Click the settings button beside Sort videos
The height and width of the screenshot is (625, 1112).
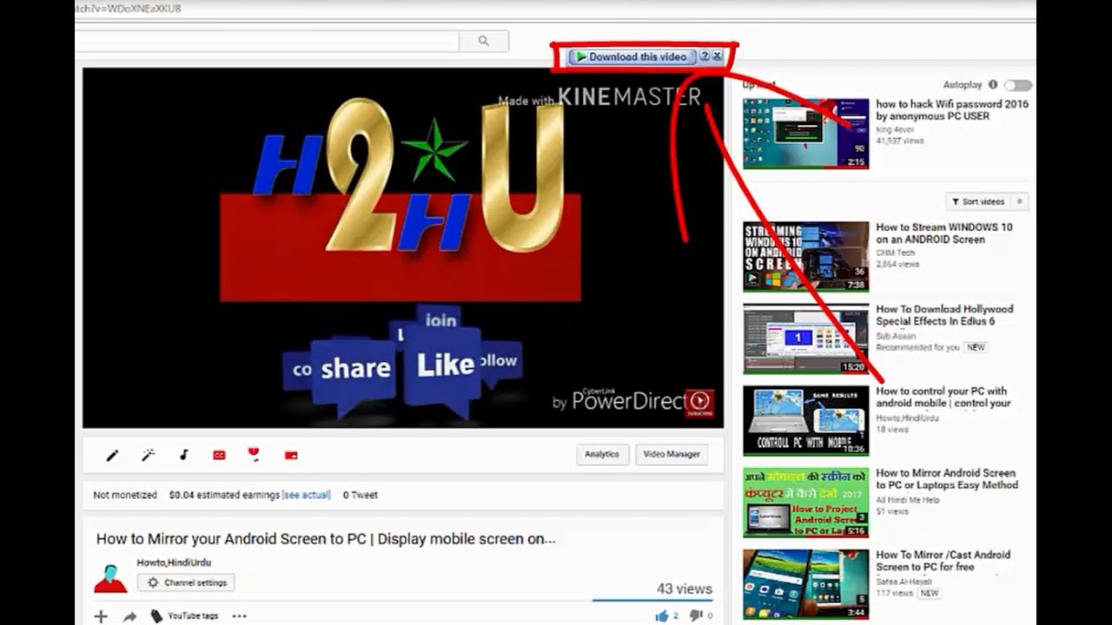point(1020,201)
